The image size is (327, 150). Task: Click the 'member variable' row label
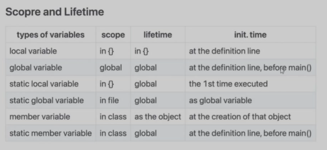click(40, 116)
